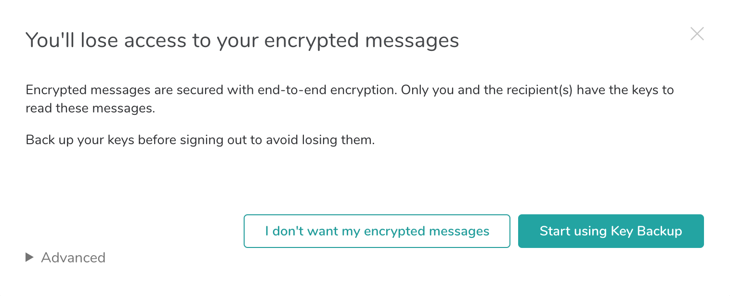Choose I don't want my encrypted messages
The height and width of the screenshot is (296, 730).
tap(377, 231)
